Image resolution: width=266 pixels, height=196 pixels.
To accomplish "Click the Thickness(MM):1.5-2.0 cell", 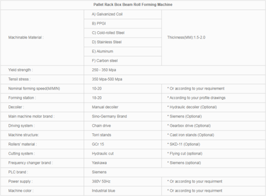I will click(x=214, y=38).
